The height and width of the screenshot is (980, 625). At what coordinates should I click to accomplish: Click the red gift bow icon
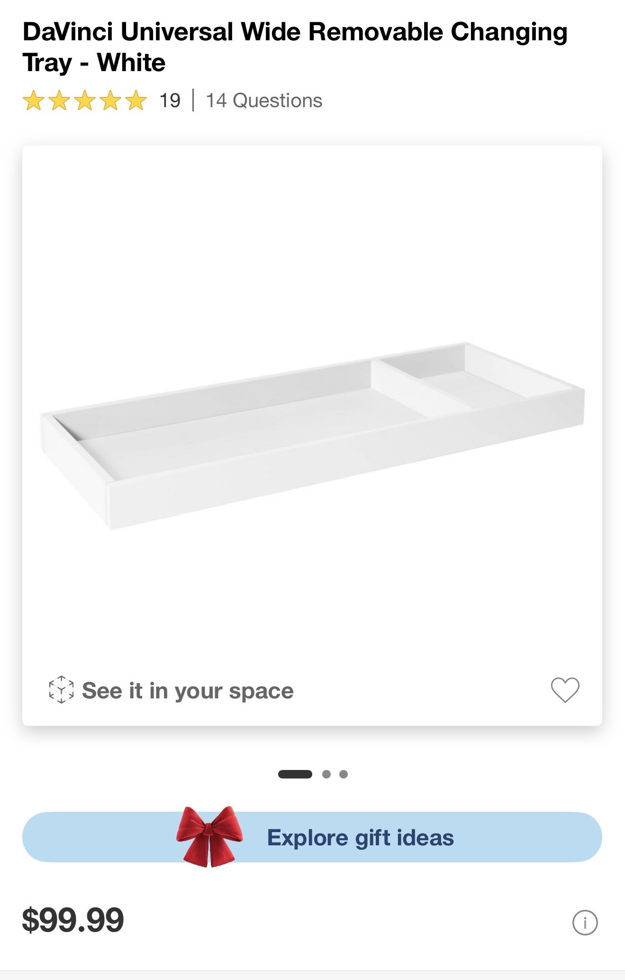point(209,836)
